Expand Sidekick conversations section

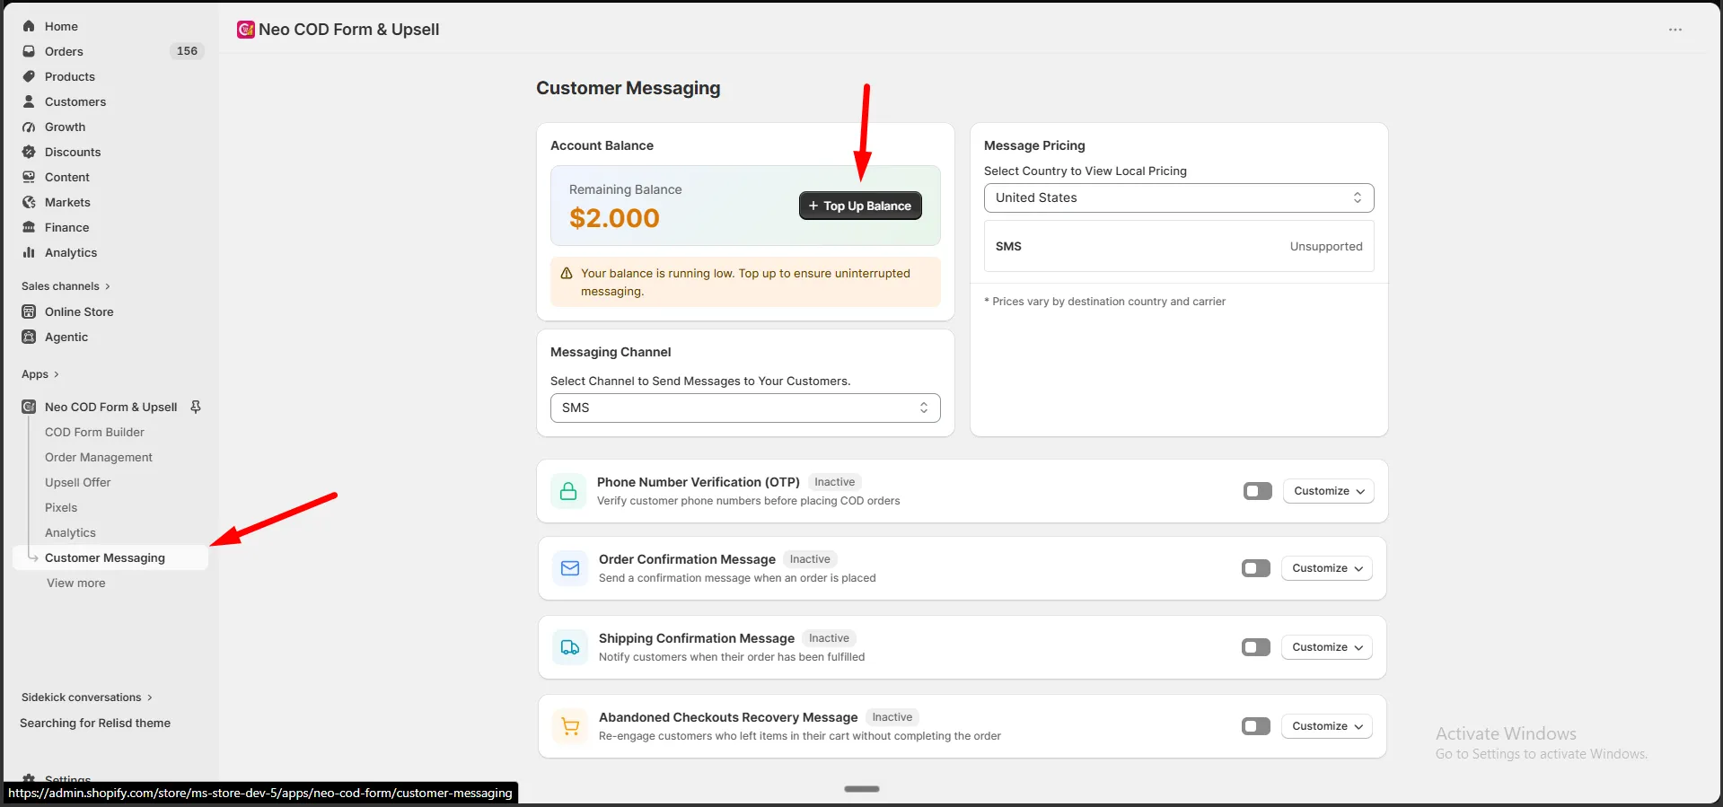pos(87,697)
